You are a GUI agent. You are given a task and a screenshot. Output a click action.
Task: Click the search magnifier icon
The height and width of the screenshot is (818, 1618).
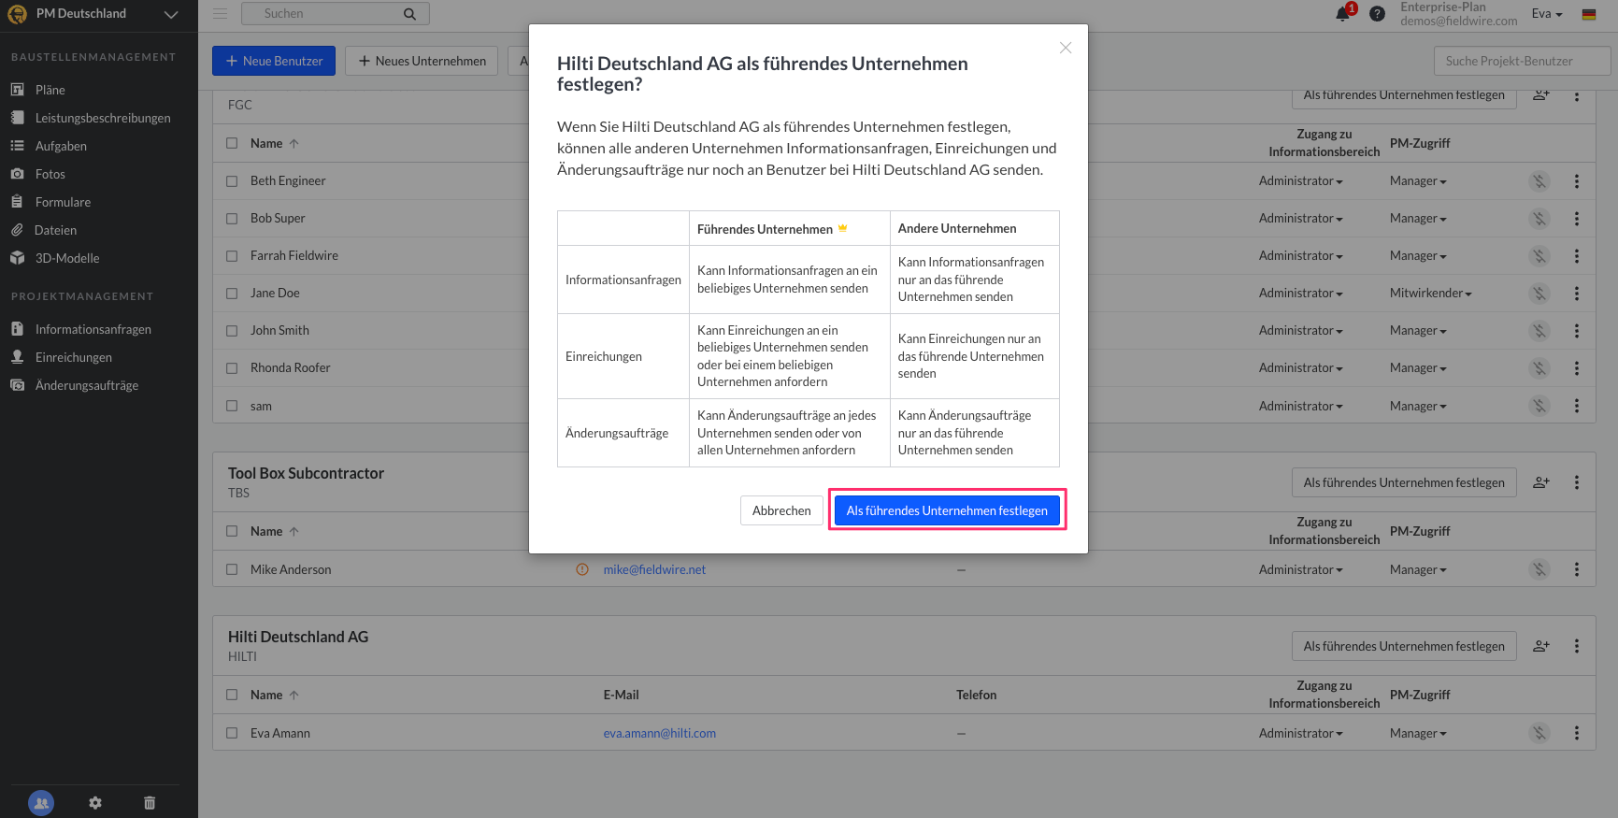[x=409, y=14]
